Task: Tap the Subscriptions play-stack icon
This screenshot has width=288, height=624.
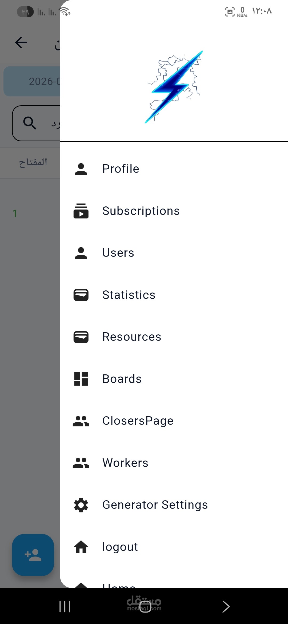Action: click(x=81, y=211)
